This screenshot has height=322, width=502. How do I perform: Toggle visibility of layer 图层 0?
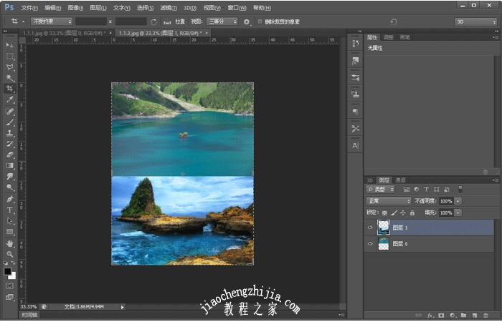pyautogui.click(x=371, y=244)
